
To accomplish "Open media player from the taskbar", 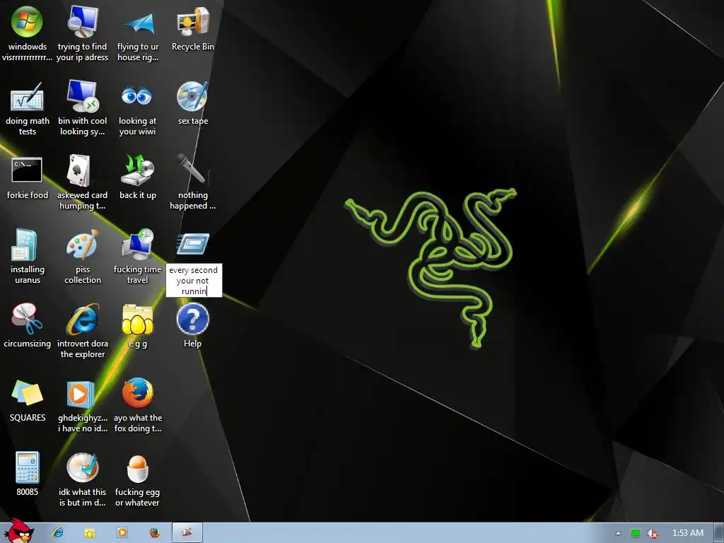I will tap(122, 533).
